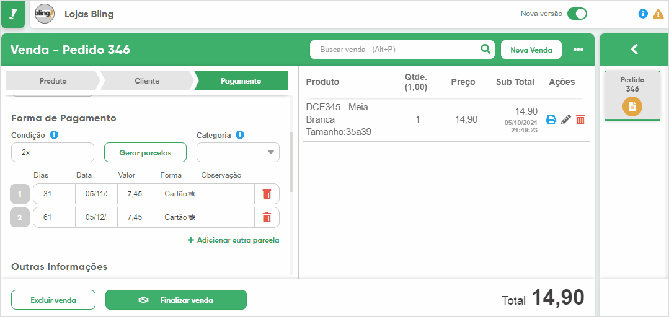
Task: Collapse the side panel with left chevron
Action: [x=634, y=50]
